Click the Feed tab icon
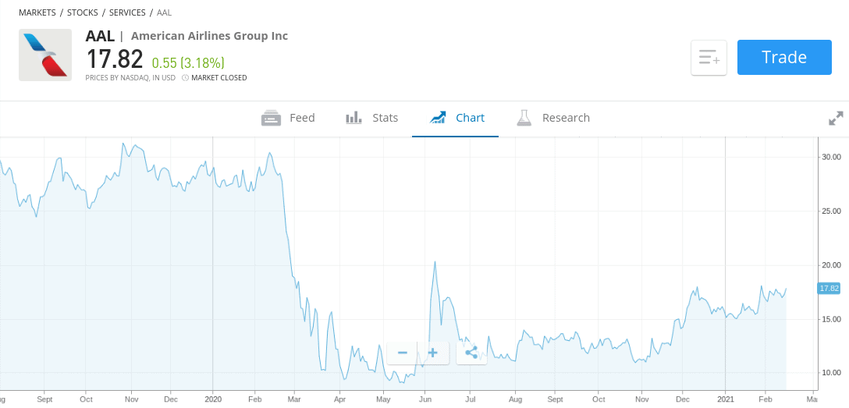The width and height of the screenshot is (849, 408). pyautogui.click(x=271, y=118)
